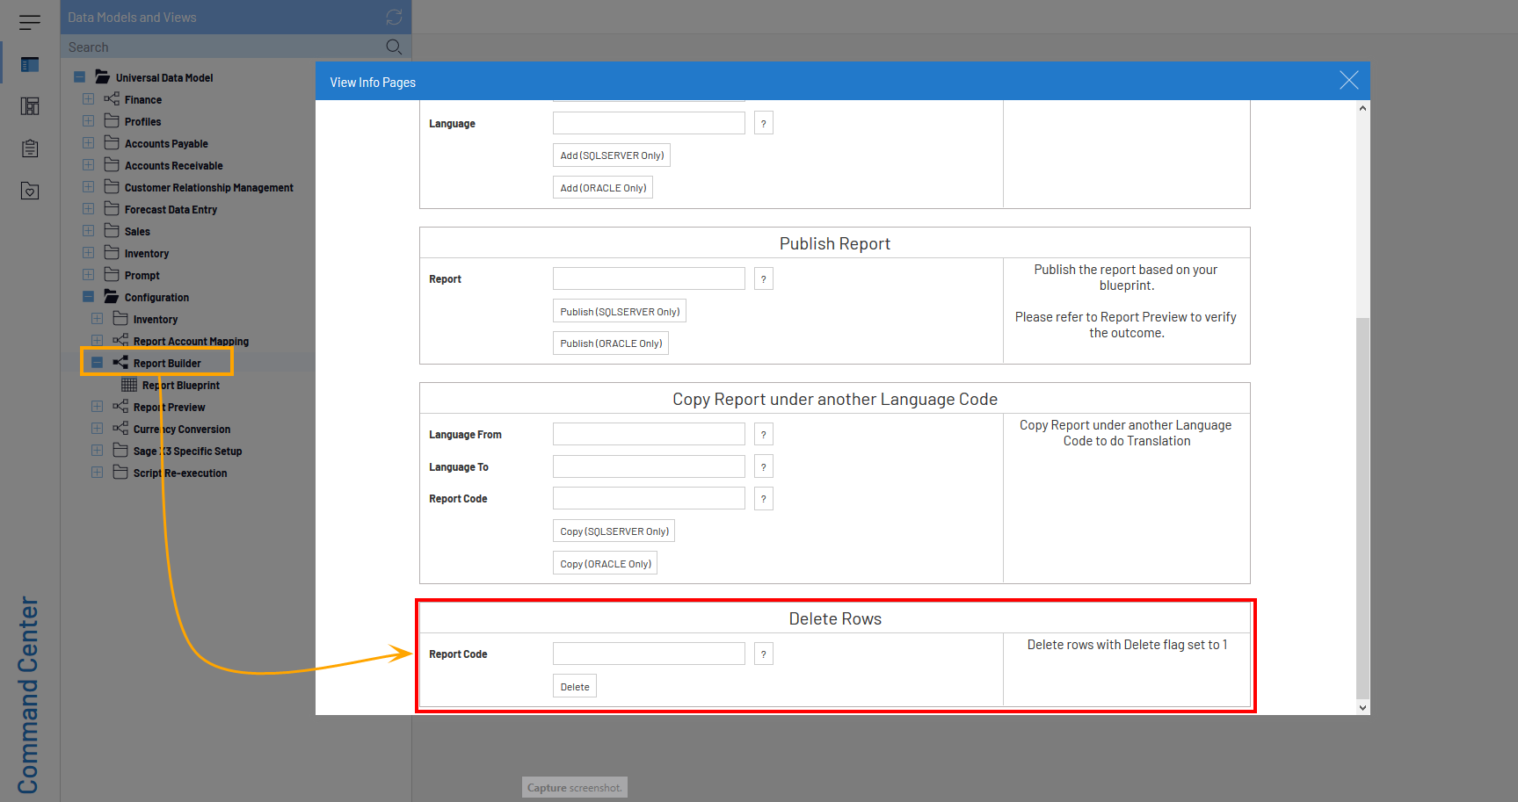Click the help button beside Language To
The image size is (1518, 802).
coord(763,467)
